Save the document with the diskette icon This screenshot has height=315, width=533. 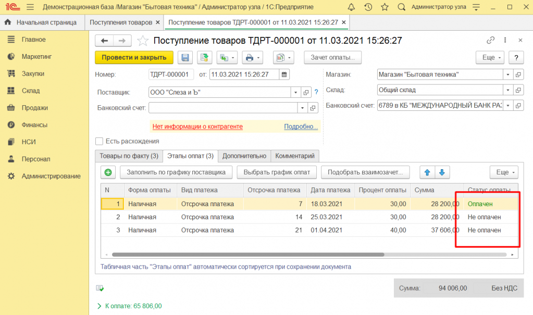pyautogui.click(x=185, y=58)
